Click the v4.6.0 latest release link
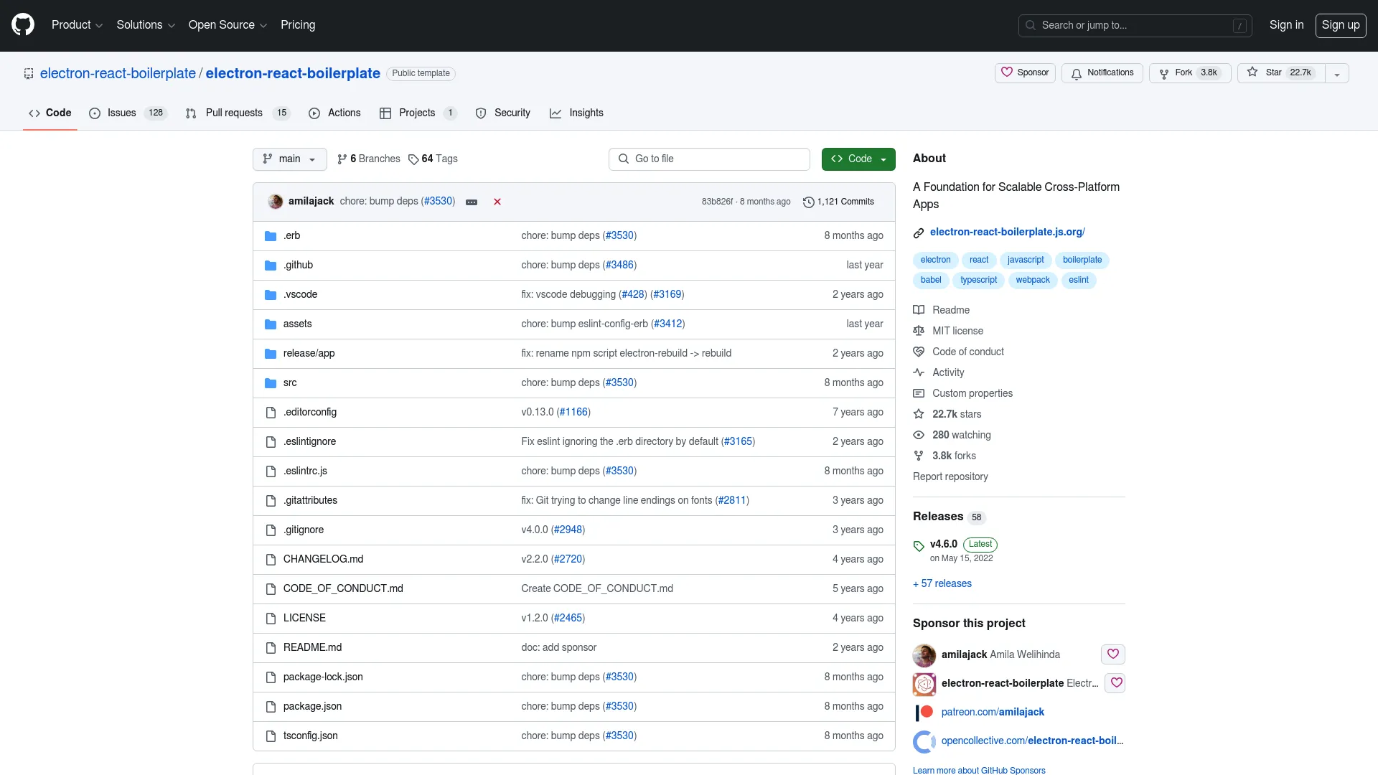Screen dimensions: 1378x775 942,543
